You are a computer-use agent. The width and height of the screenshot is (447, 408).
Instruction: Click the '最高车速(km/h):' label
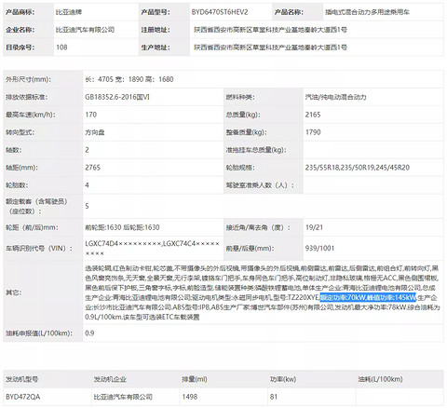point(31,115)
